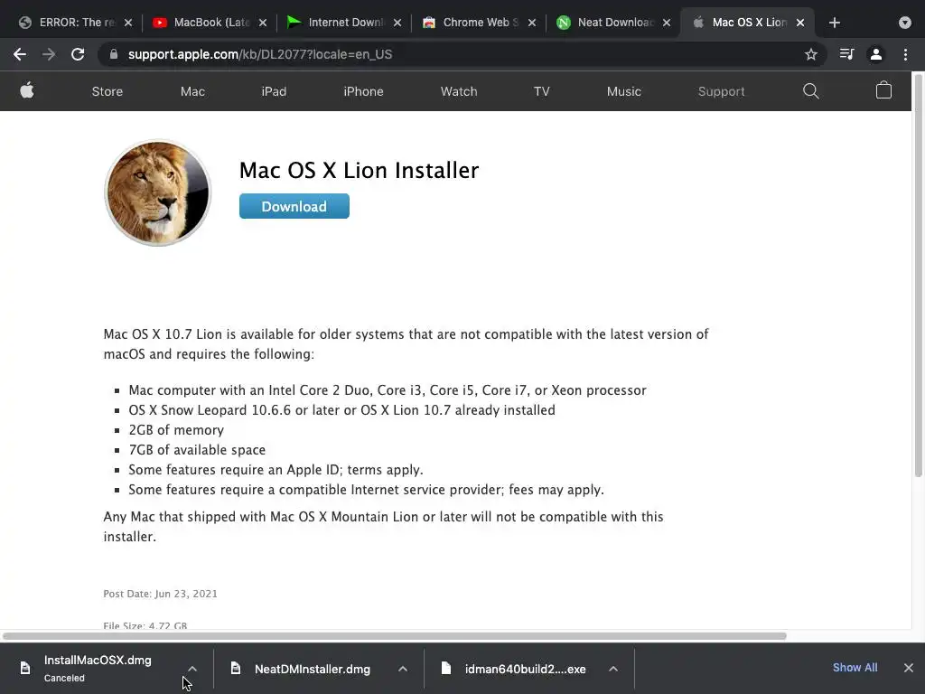This screenshot has width=925, height=694.
Task: Expand options for idman640build exe download
Action: pos(613,669)
